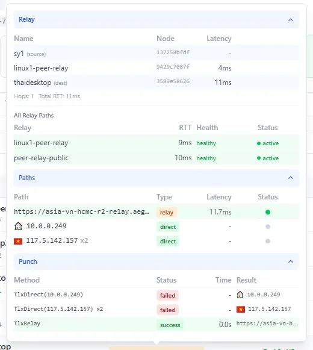The image size is (313, 350).
Task: Click success badge for TlxRelay
Action: pyautogui.click(x=170, y=325)
